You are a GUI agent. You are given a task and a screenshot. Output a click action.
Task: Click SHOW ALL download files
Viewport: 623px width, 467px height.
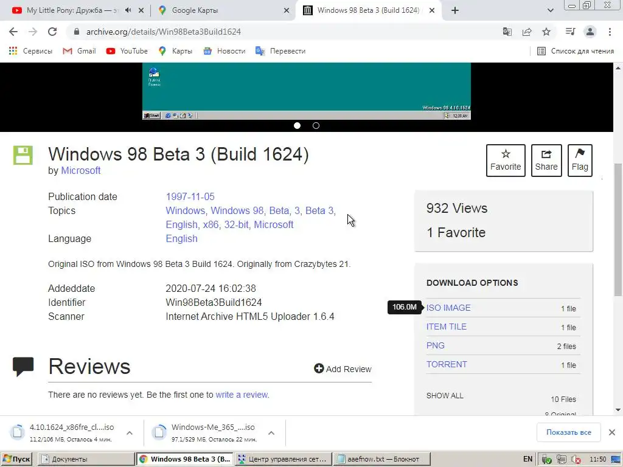(x=445, y=395)
